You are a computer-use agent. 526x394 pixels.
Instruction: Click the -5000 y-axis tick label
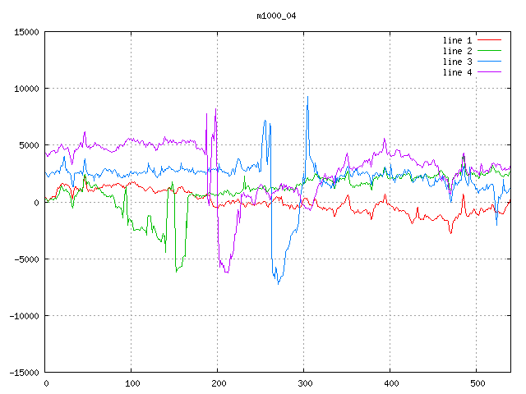click(26, 259)
